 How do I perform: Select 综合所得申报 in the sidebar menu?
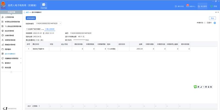pyautogui.click(x=10, y=31)
